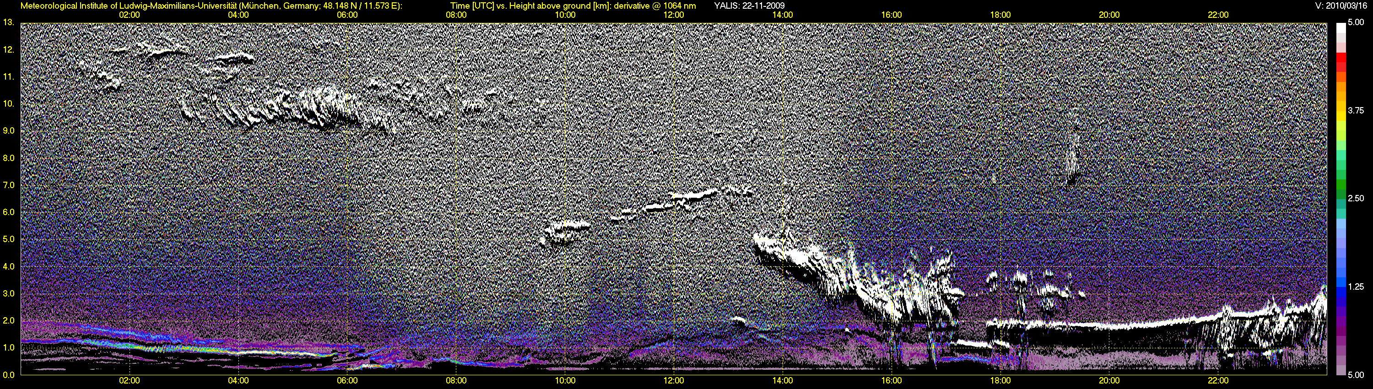Click the "Time [UTC] vs. Height above ground" title
Viewport: 1373px width, 389px height.
pos(573,6)
